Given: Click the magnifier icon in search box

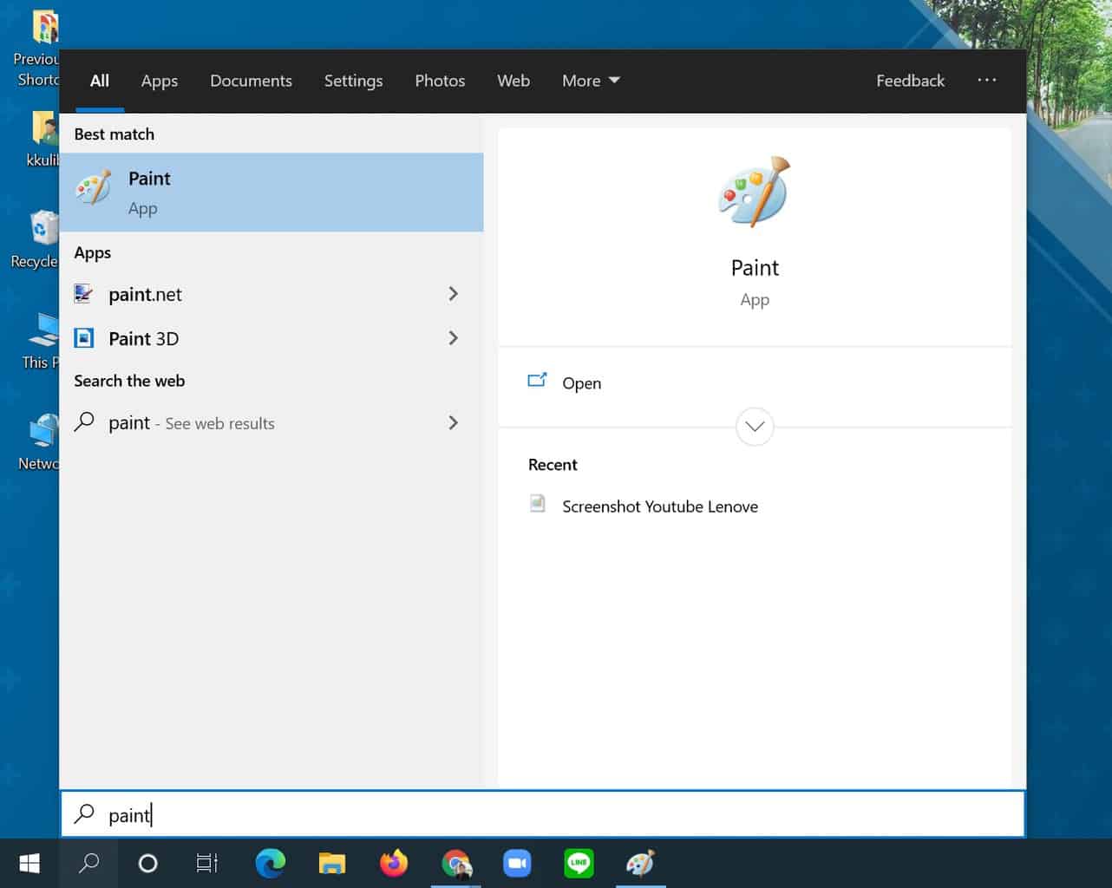Looking at the screenshot, I should pos(84,813).
